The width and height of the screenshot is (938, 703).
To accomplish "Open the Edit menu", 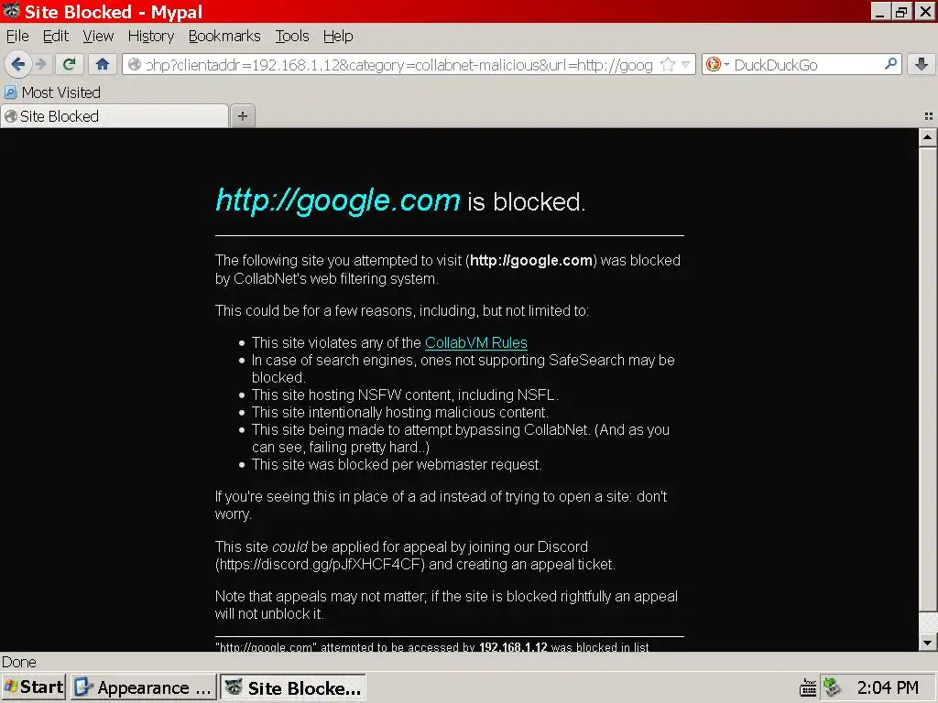I will pos(56,37).
